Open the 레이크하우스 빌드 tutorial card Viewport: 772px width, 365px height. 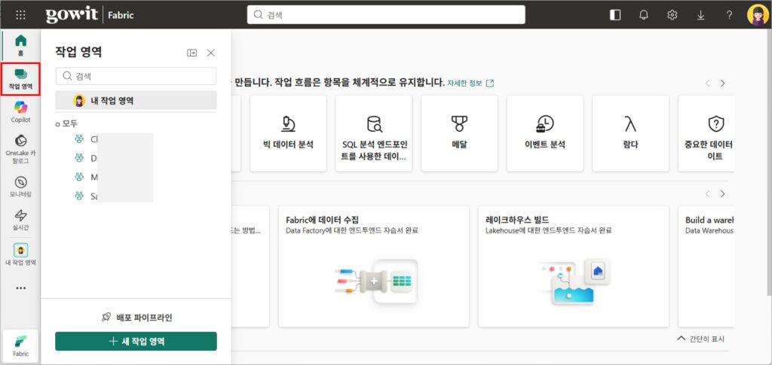click(574, 266)
